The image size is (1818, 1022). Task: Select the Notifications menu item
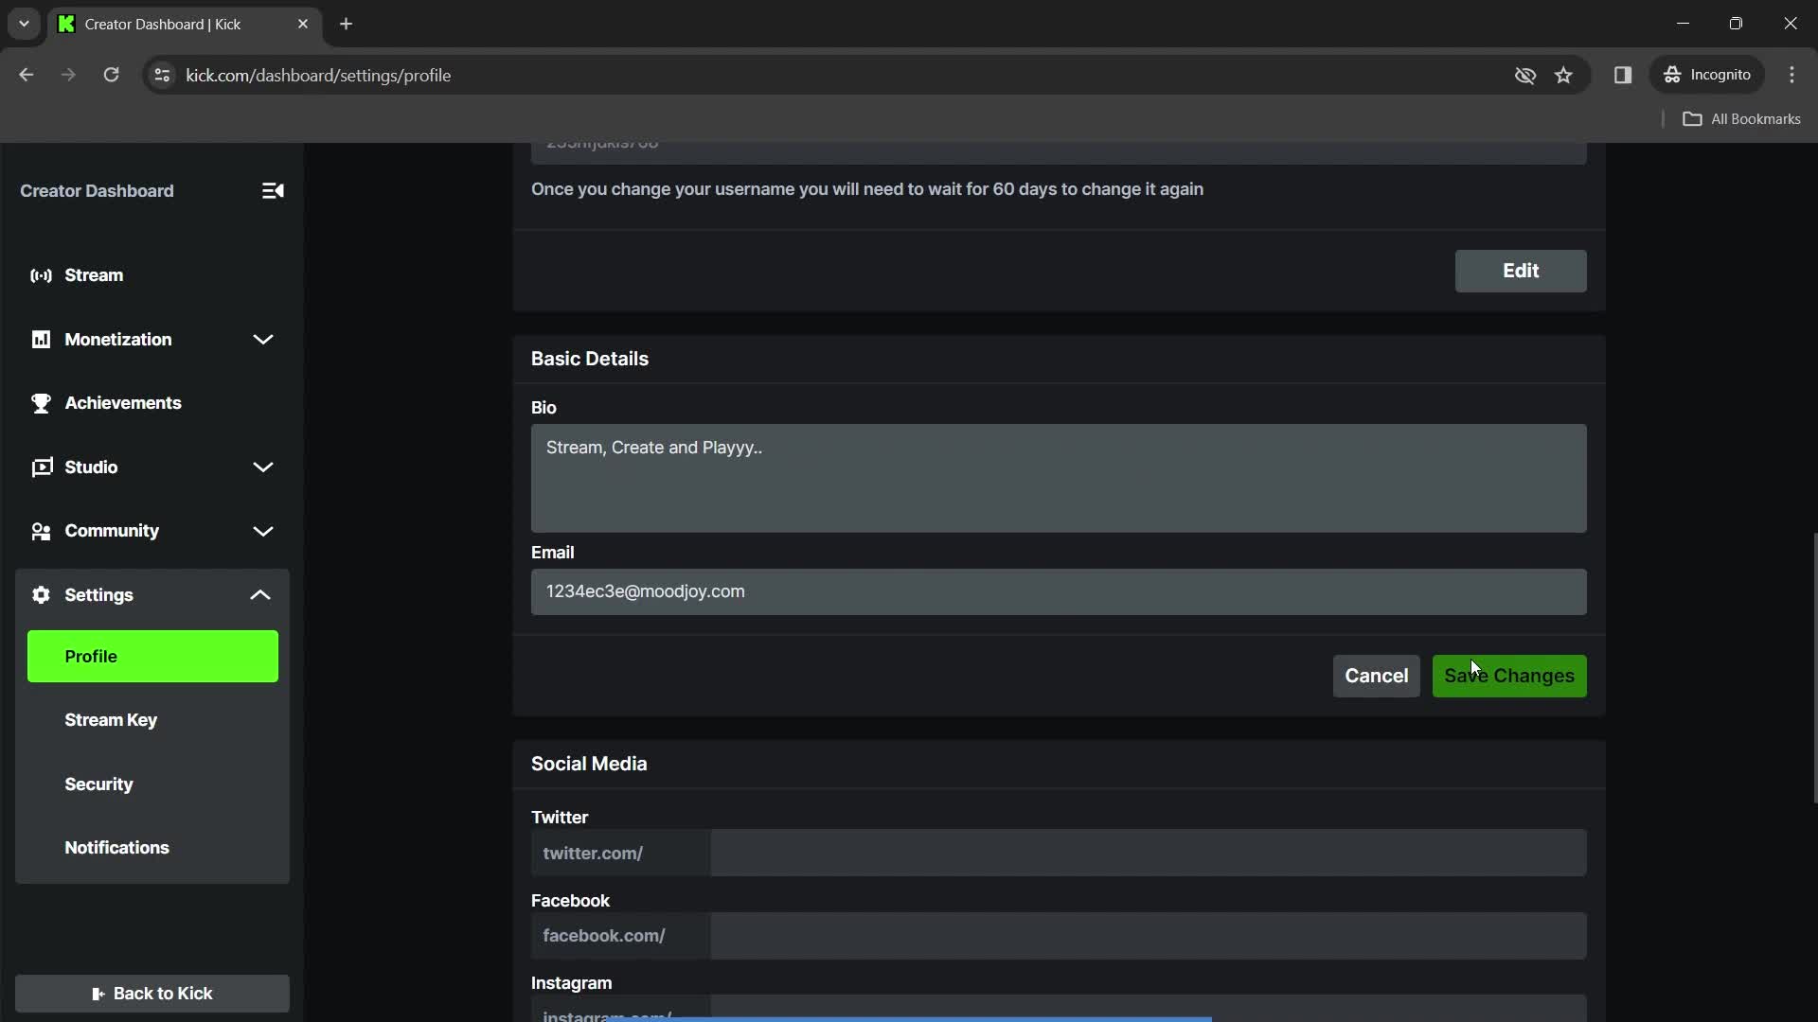(x=117, y=846)
